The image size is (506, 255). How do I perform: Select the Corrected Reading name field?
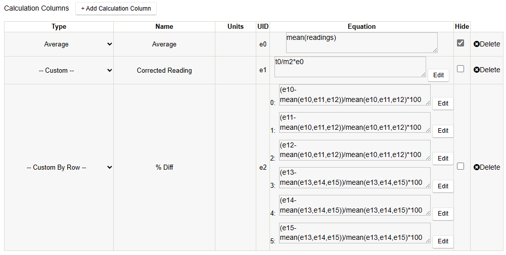(x=164, y=71)
